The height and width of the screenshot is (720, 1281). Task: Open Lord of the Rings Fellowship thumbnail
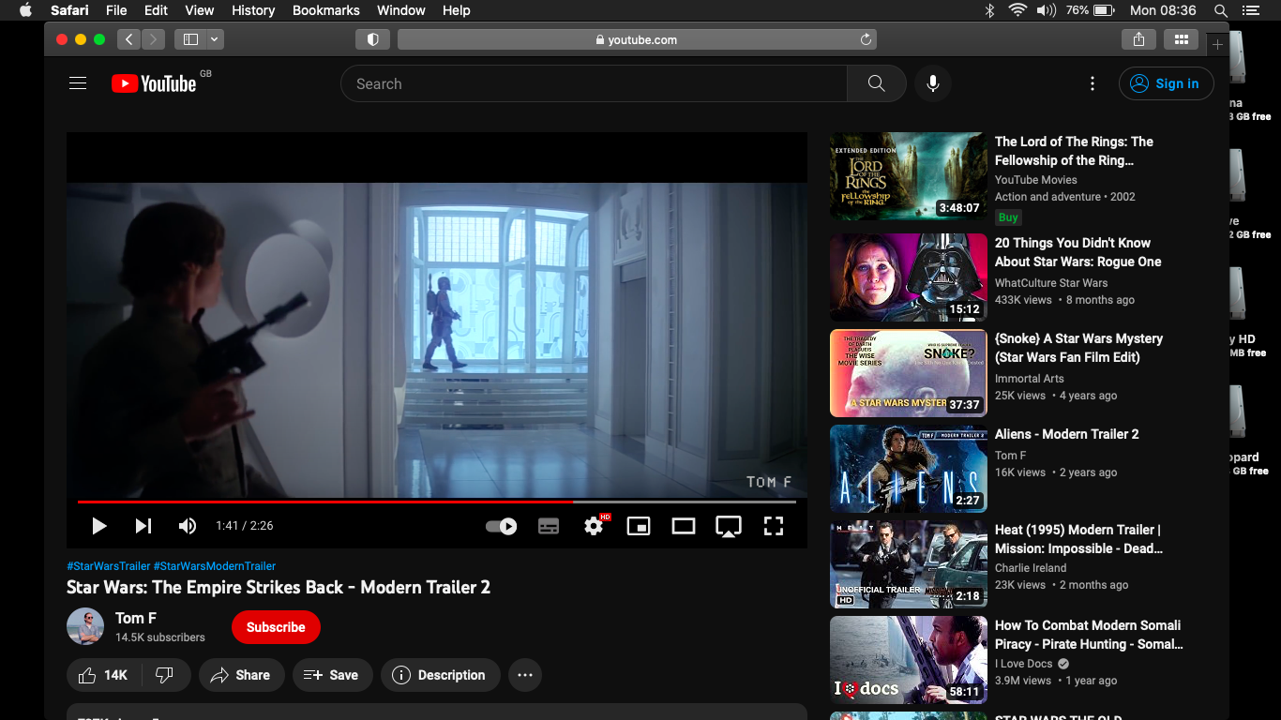pyautogui.click(x=908, y=176)
